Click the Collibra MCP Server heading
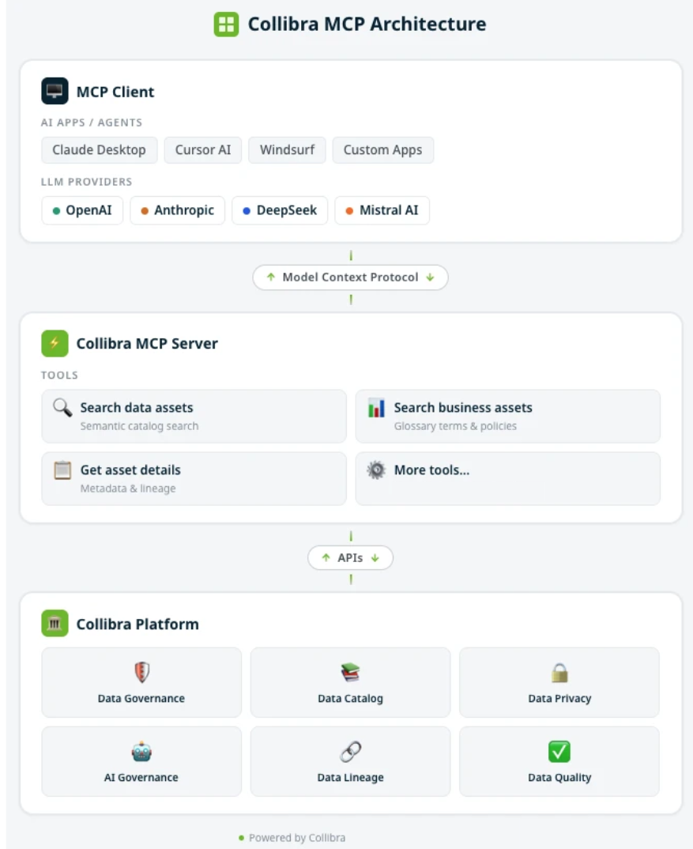The width and height of the screenshot is (693, 849). (x=147, y=344)
